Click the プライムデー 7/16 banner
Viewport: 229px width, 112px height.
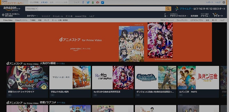pyautogui.click(x=200, y=9)
